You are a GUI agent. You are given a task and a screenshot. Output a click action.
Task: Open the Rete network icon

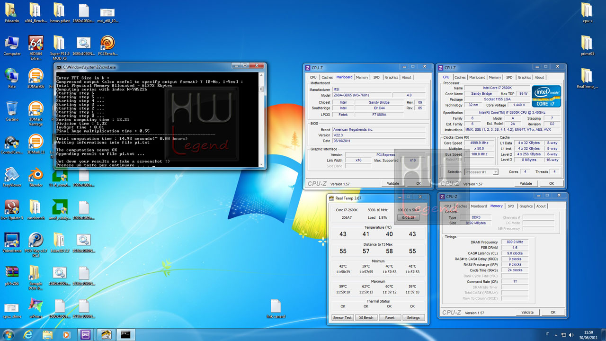pyautogui.click(x=12, y=79)
